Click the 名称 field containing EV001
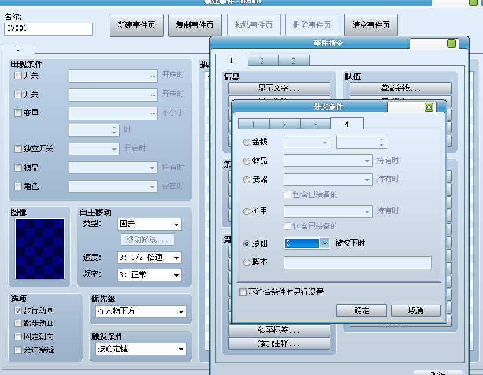This screenshot has height=375, width=483. coord(49,29)
